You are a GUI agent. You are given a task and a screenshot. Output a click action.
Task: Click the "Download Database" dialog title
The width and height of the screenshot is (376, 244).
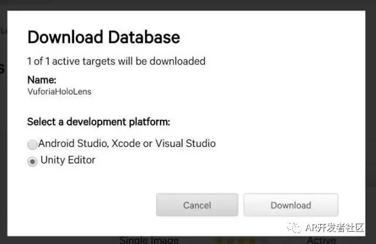103,37
